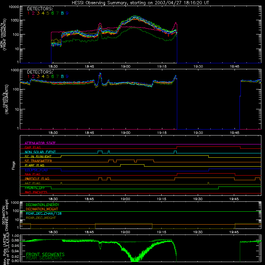Click detector 1 legend number in rear segments plot
Image resolution: width=265 pixels, height=265 pixels.
coord(28,77)
